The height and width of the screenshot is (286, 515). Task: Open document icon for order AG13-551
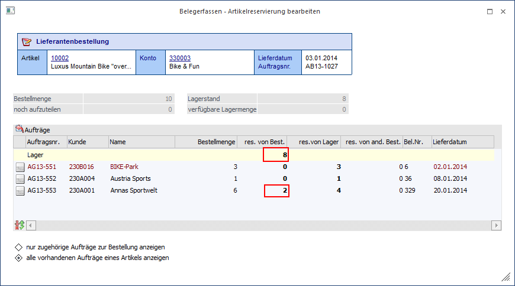click(20, 167)
